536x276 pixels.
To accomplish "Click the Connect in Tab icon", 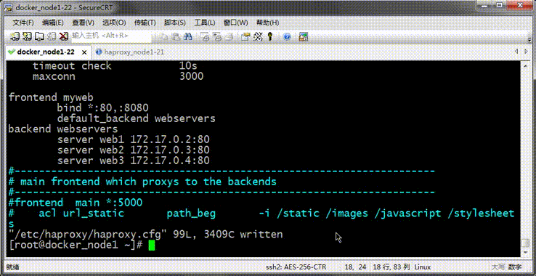I will (x=40, y=36).
